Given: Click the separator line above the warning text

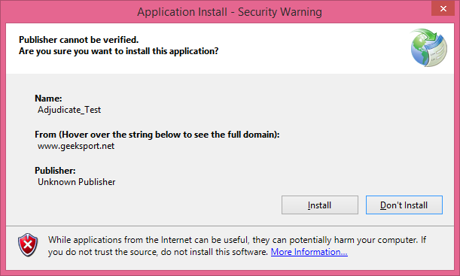Looking at the screenshot, I should coord(230,226).
